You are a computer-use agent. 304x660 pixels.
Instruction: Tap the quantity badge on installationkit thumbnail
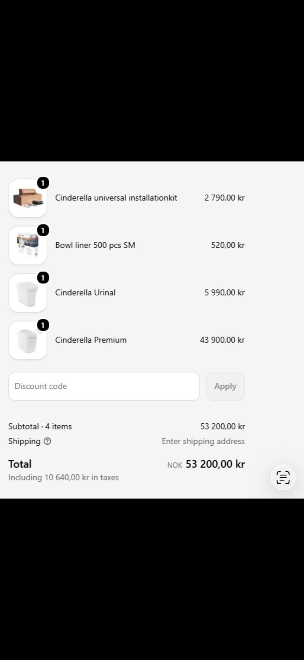[x=43, y=183]
